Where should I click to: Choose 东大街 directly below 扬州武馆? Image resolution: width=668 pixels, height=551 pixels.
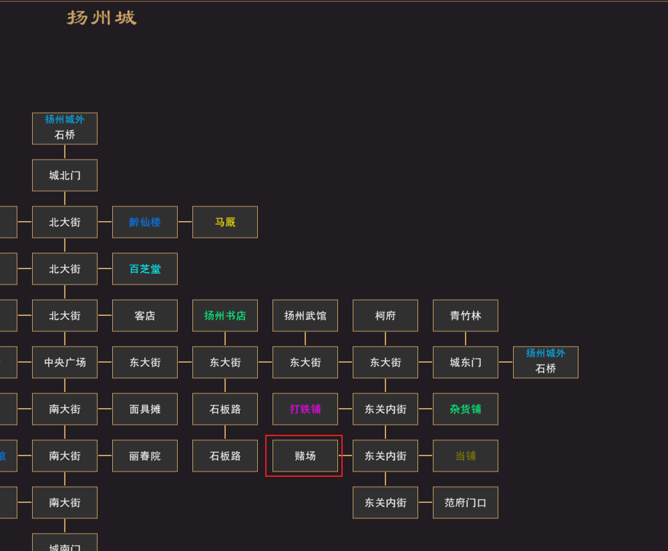click(x=305, y=363)
